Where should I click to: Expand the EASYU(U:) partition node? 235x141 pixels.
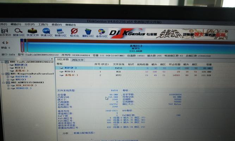pos(8,77)
